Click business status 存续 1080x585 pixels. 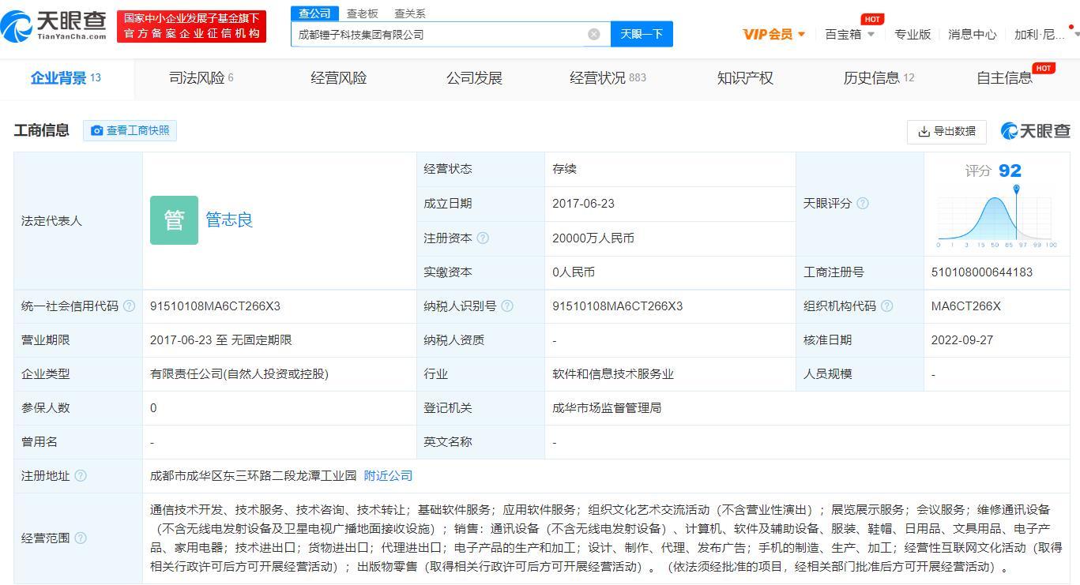point(564,169)
